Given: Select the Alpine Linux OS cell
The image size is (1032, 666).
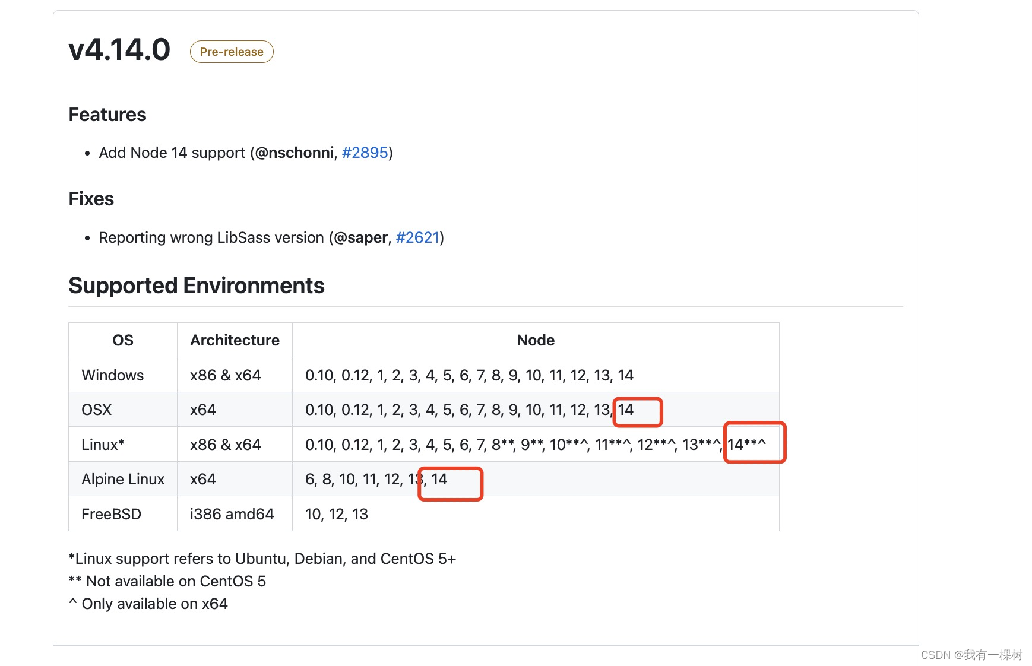Looking at the screenshot, I should (123, 479).
